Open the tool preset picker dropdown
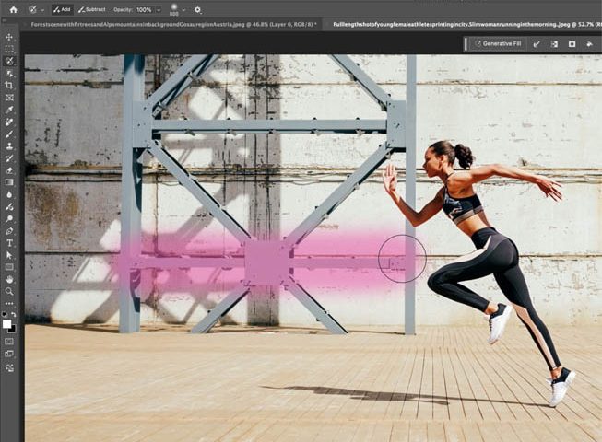Screen dimensions: 602x442 [x=44, y=9]
